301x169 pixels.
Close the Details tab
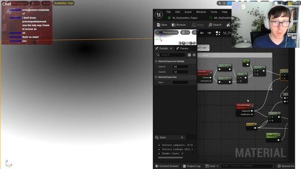171,48
